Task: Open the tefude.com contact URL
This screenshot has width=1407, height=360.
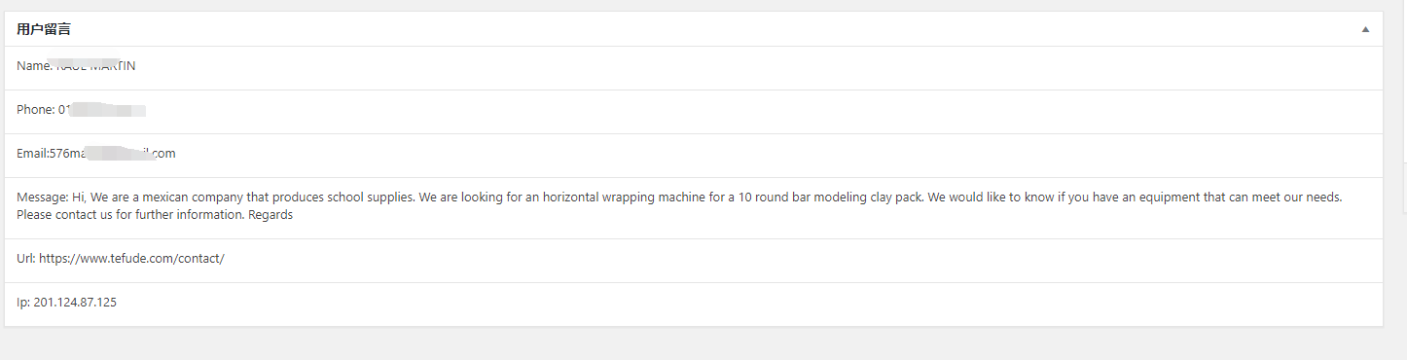Action: (x=131, y=259)
